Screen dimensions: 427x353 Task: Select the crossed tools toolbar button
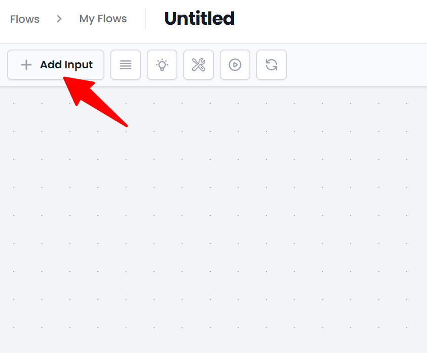[199, 65]
